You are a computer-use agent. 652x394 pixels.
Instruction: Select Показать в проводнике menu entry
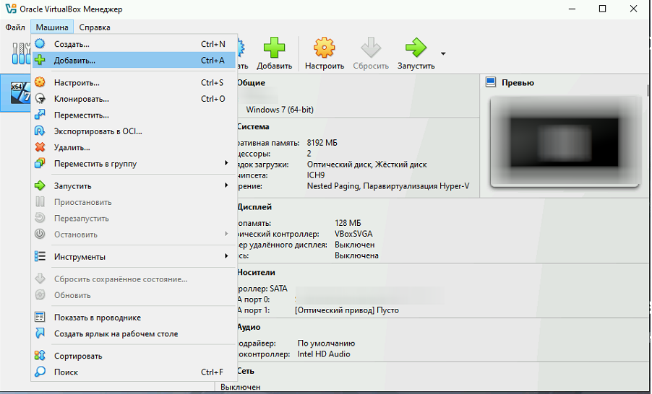pos(97,318)
